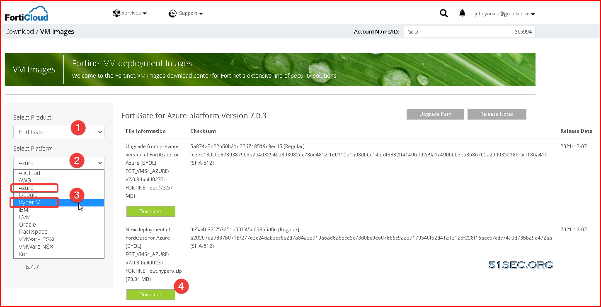Click the Release Date column header
601x307 pixels.
(x=576, y=131)
